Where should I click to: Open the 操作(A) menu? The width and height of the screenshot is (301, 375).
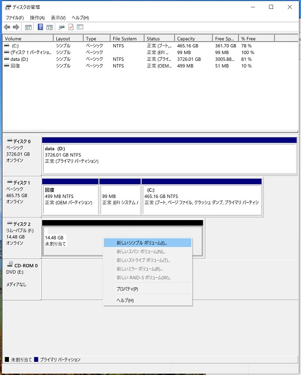click(37, 18)
